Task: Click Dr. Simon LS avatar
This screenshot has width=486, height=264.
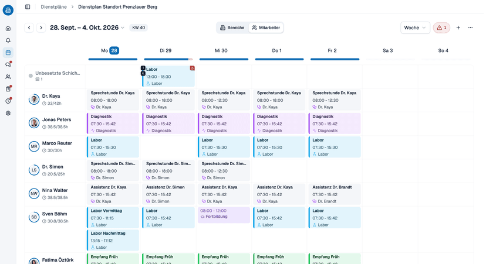Action: click(x=34, y=170)
